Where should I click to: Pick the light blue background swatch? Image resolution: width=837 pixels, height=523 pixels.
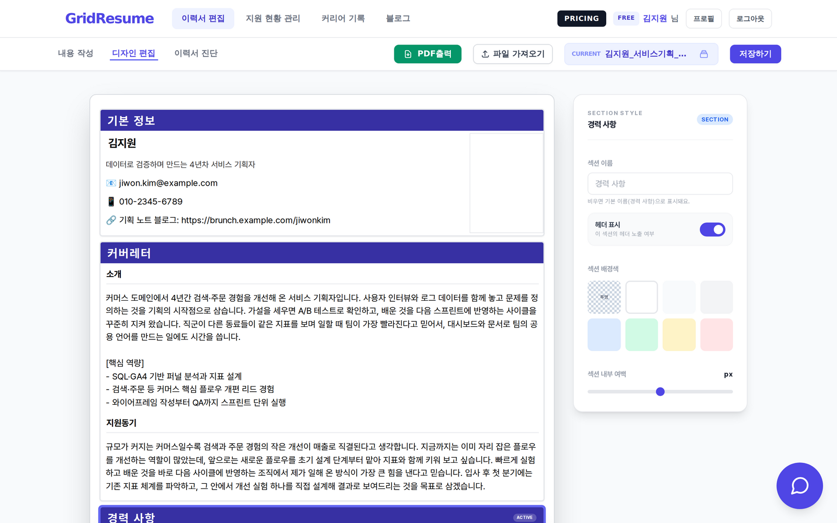point(604,335)
